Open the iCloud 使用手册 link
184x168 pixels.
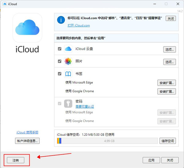coord(27,132)
